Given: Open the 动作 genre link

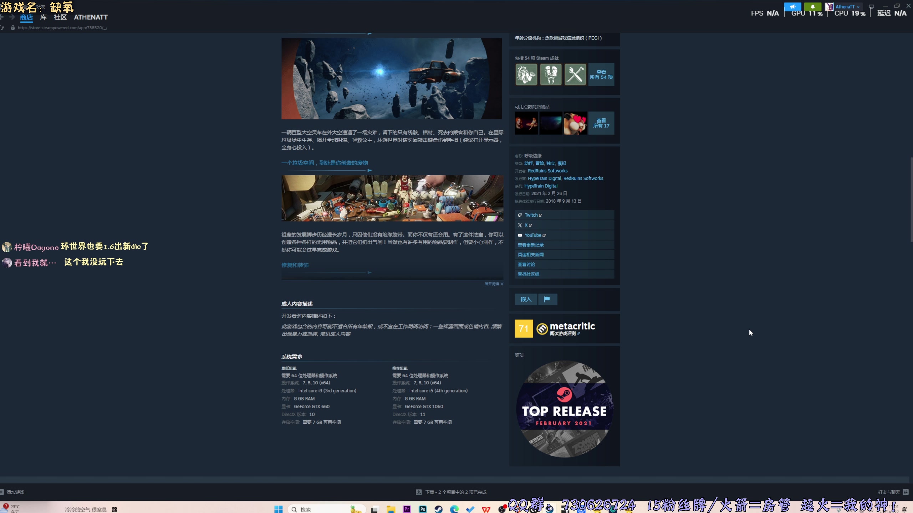Looking at the screenshot, I should [x=528, y=163].
